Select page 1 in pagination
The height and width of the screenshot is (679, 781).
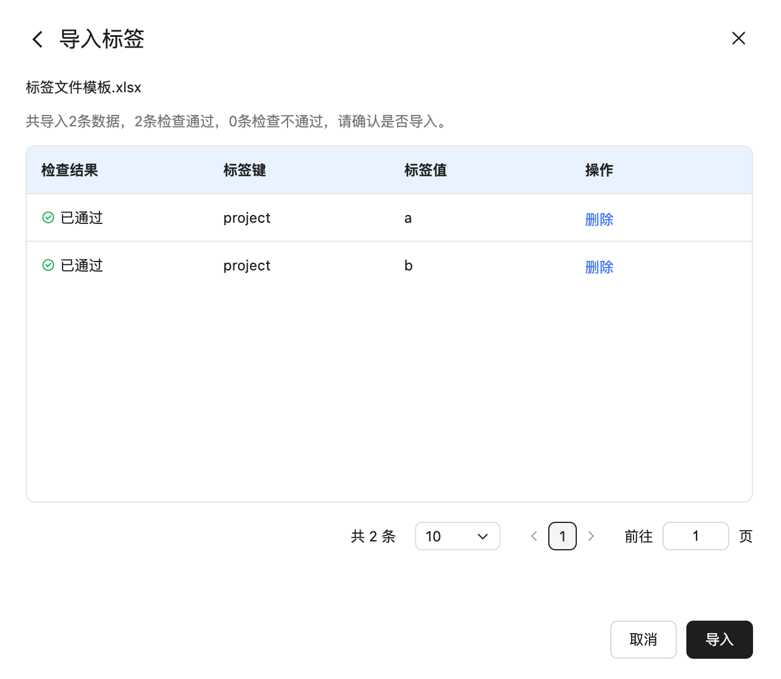pyautogui.click(x=562, y=536)
